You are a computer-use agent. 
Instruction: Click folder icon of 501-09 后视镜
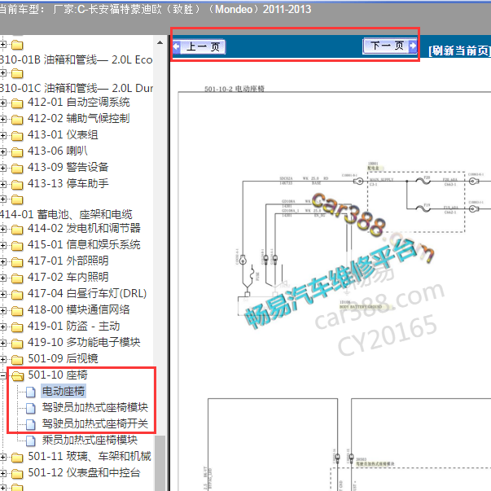click(17, 359)
